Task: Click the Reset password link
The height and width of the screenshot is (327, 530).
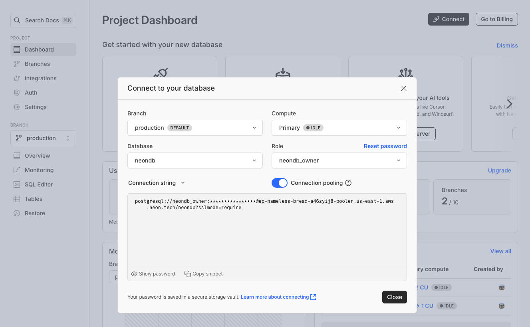Action: click(x=385, y=146)
